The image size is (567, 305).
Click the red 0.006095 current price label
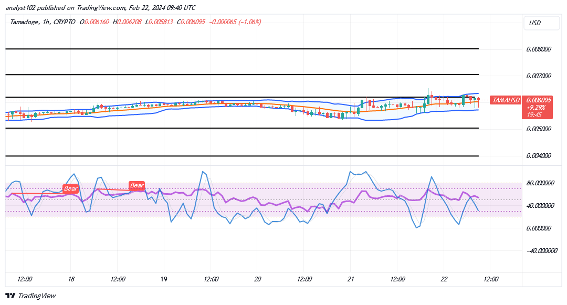point(537,100)
